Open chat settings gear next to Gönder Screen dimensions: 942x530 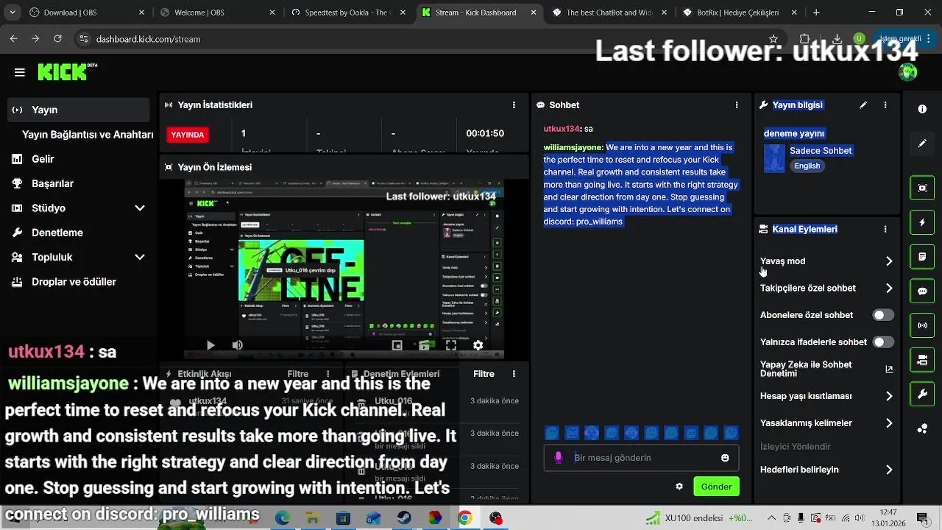(679, 487)
